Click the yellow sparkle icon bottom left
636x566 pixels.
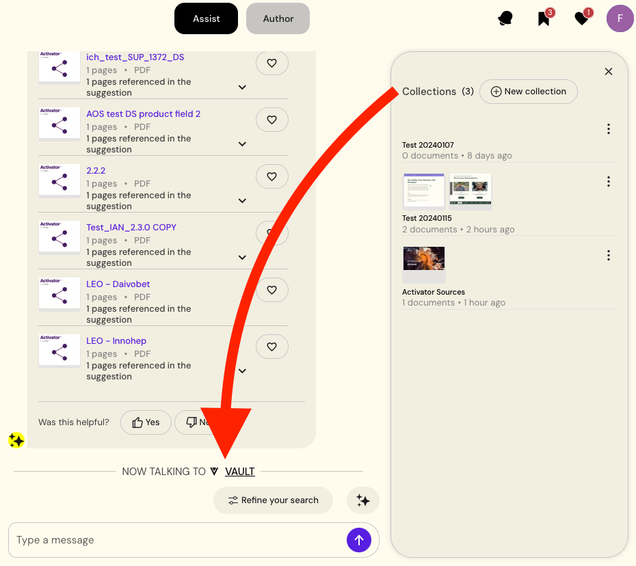16,440
